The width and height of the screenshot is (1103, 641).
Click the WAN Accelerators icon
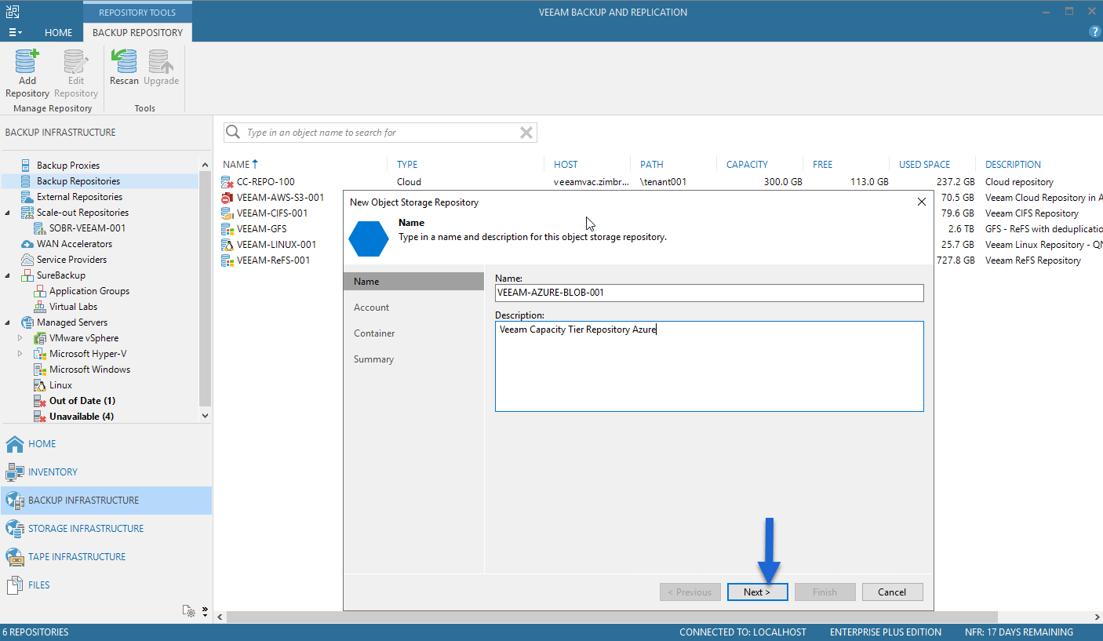click(27, 244)
